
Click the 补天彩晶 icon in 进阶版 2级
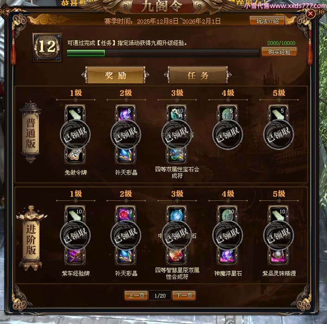[x=126, y=256]
